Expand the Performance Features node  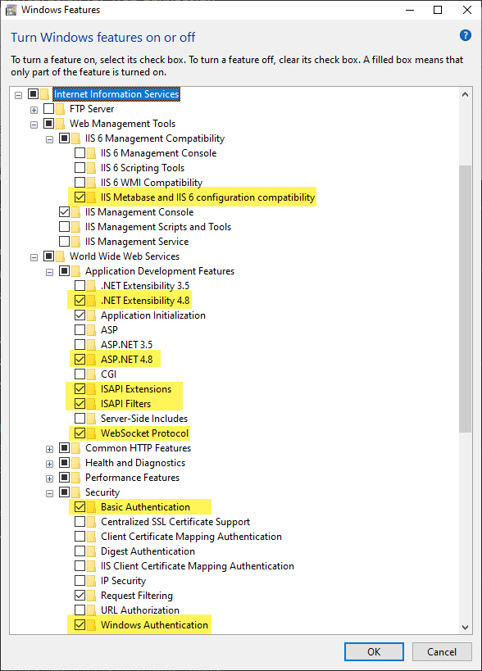click(49, 478)
